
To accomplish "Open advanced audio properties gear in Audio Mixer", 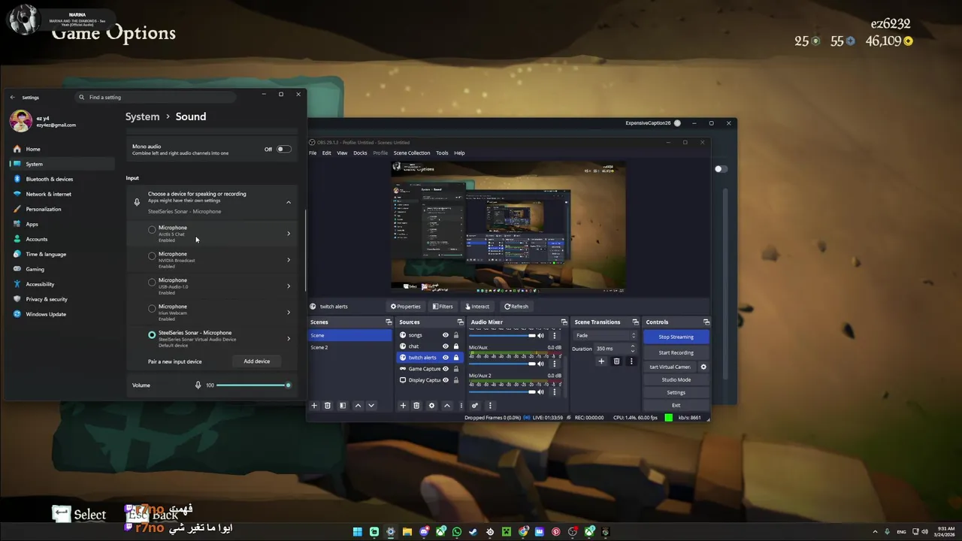I will [475, 406].
